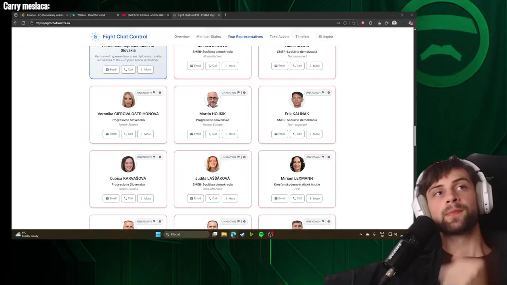This screenshot has width=507, height=285.
Task: Click the flag icon on Miriam LEXMANN's badge
Action: pyautogui.click(x=323, y=157)
